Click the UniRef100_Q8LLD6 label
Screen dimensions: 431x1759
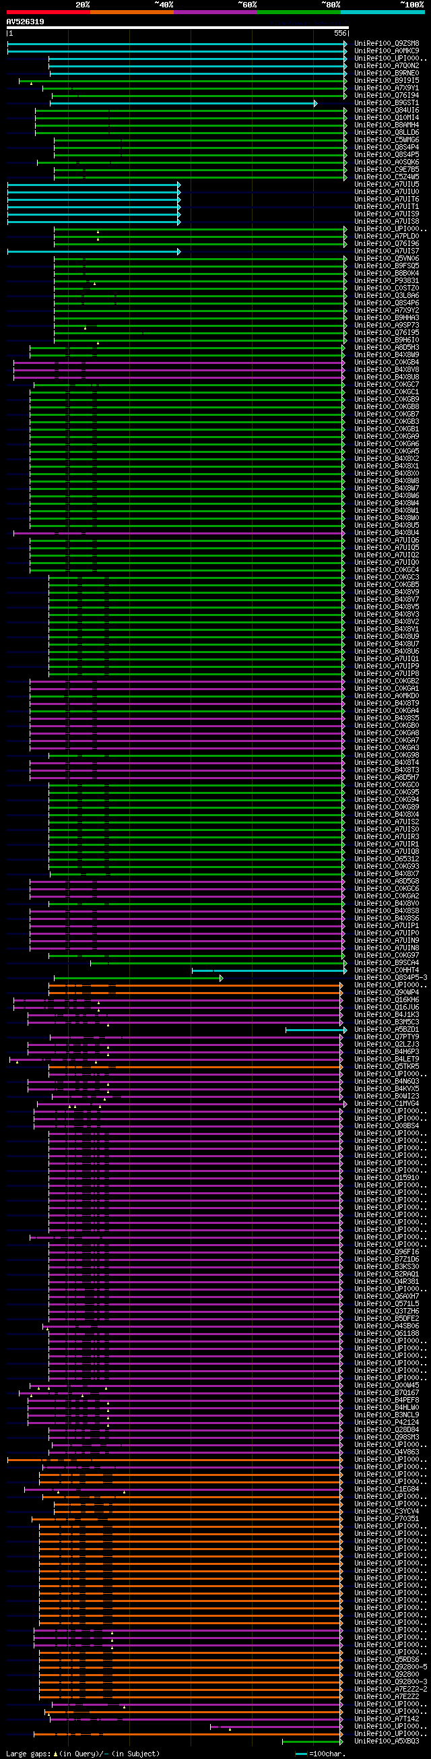[x=387, y=133]
